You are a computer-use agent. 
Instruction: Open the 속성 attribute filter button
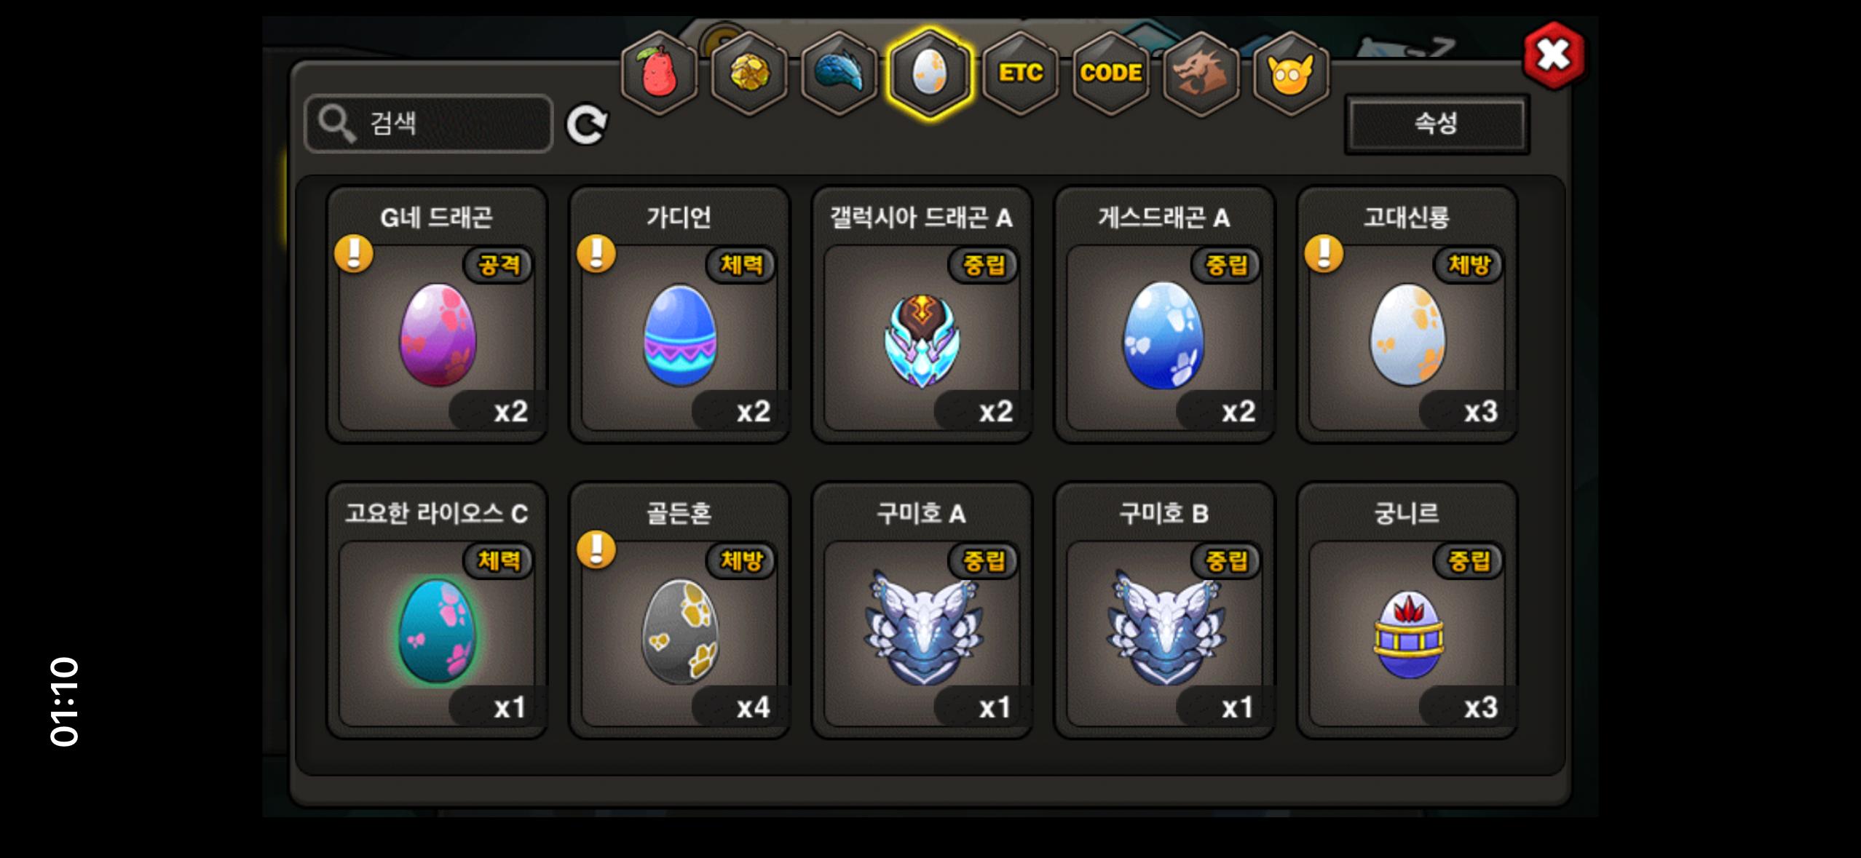[x=1436, y=123]
